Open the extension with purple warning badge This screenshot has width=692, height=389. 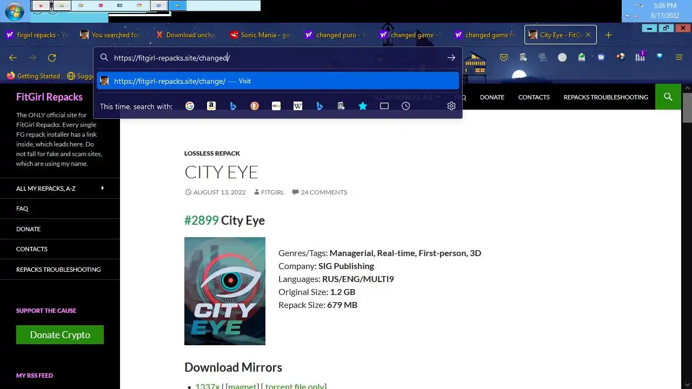(x=640, y=57)
